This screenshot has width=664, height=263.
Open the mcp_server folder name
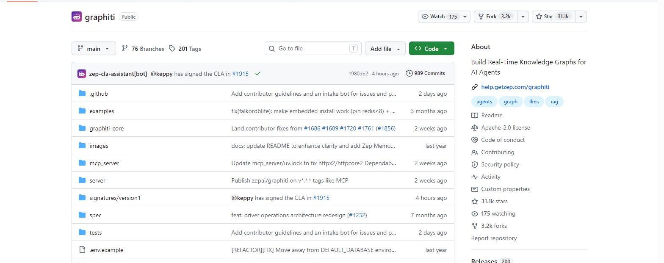click(104, 163)
